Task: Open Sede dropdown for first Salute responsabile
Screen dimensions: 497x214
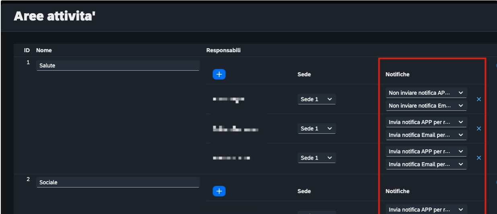Action: (317, 99)
